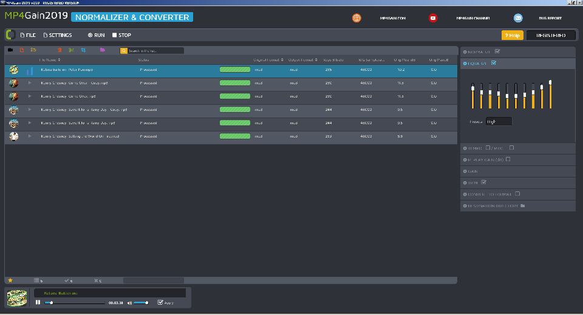Image resolution: width=583 pixels, height=315 pixels.
Task: Expand the Gain settings section
Action: click(x=517, y=171)
